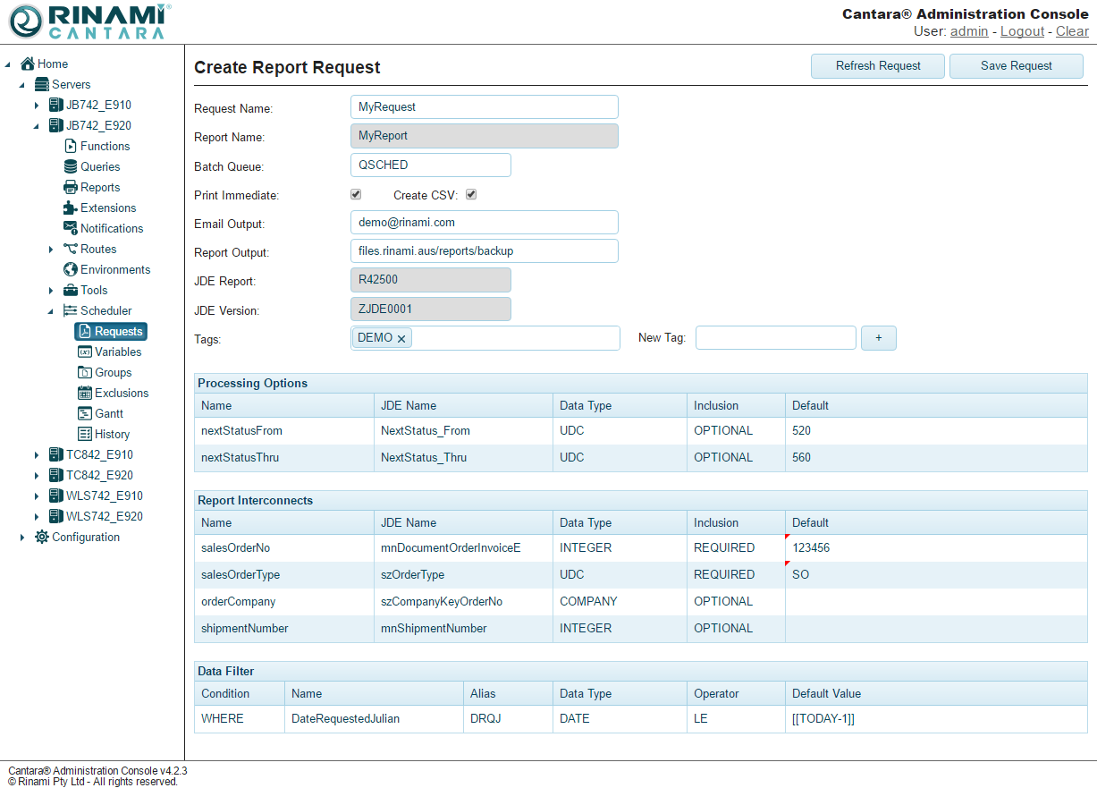Open the Gantt scheduler view
The height and width of the screenshot is (805, 1097).
(x=108, y=413)
